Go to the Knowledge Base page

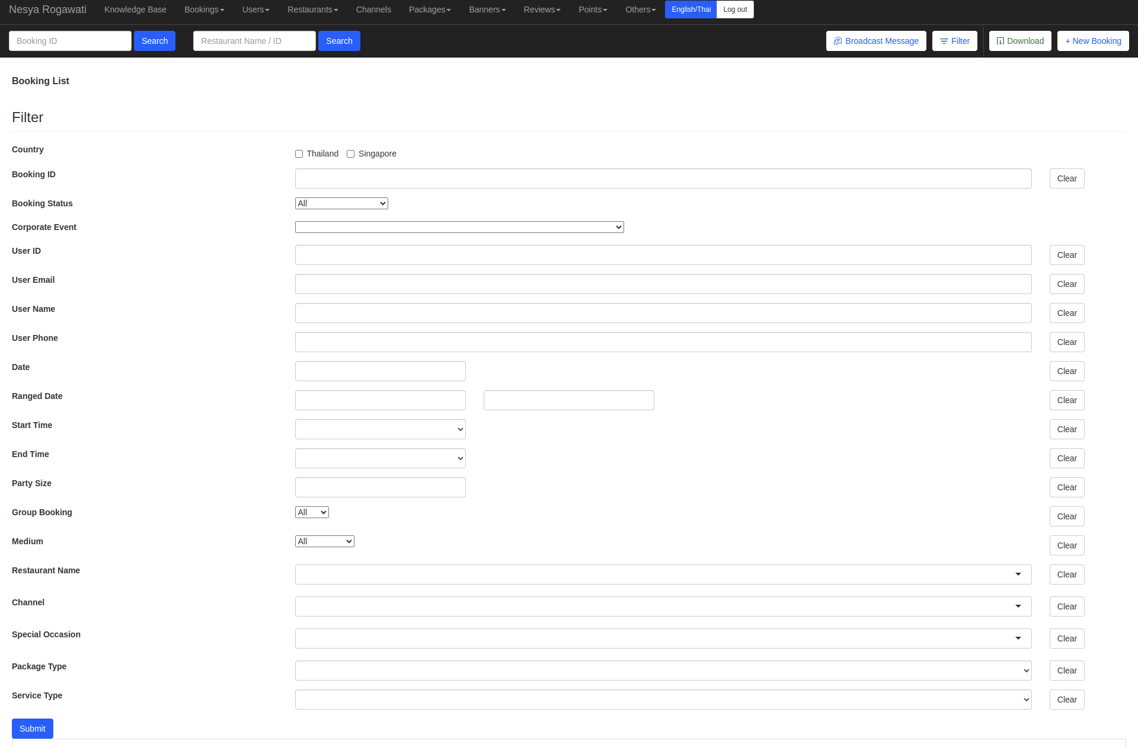[135, 9]
